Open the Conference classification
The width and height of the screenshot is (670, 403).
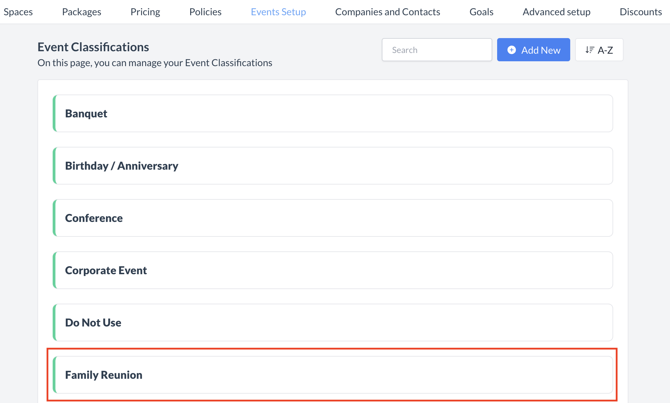click(x=333, y=218)
